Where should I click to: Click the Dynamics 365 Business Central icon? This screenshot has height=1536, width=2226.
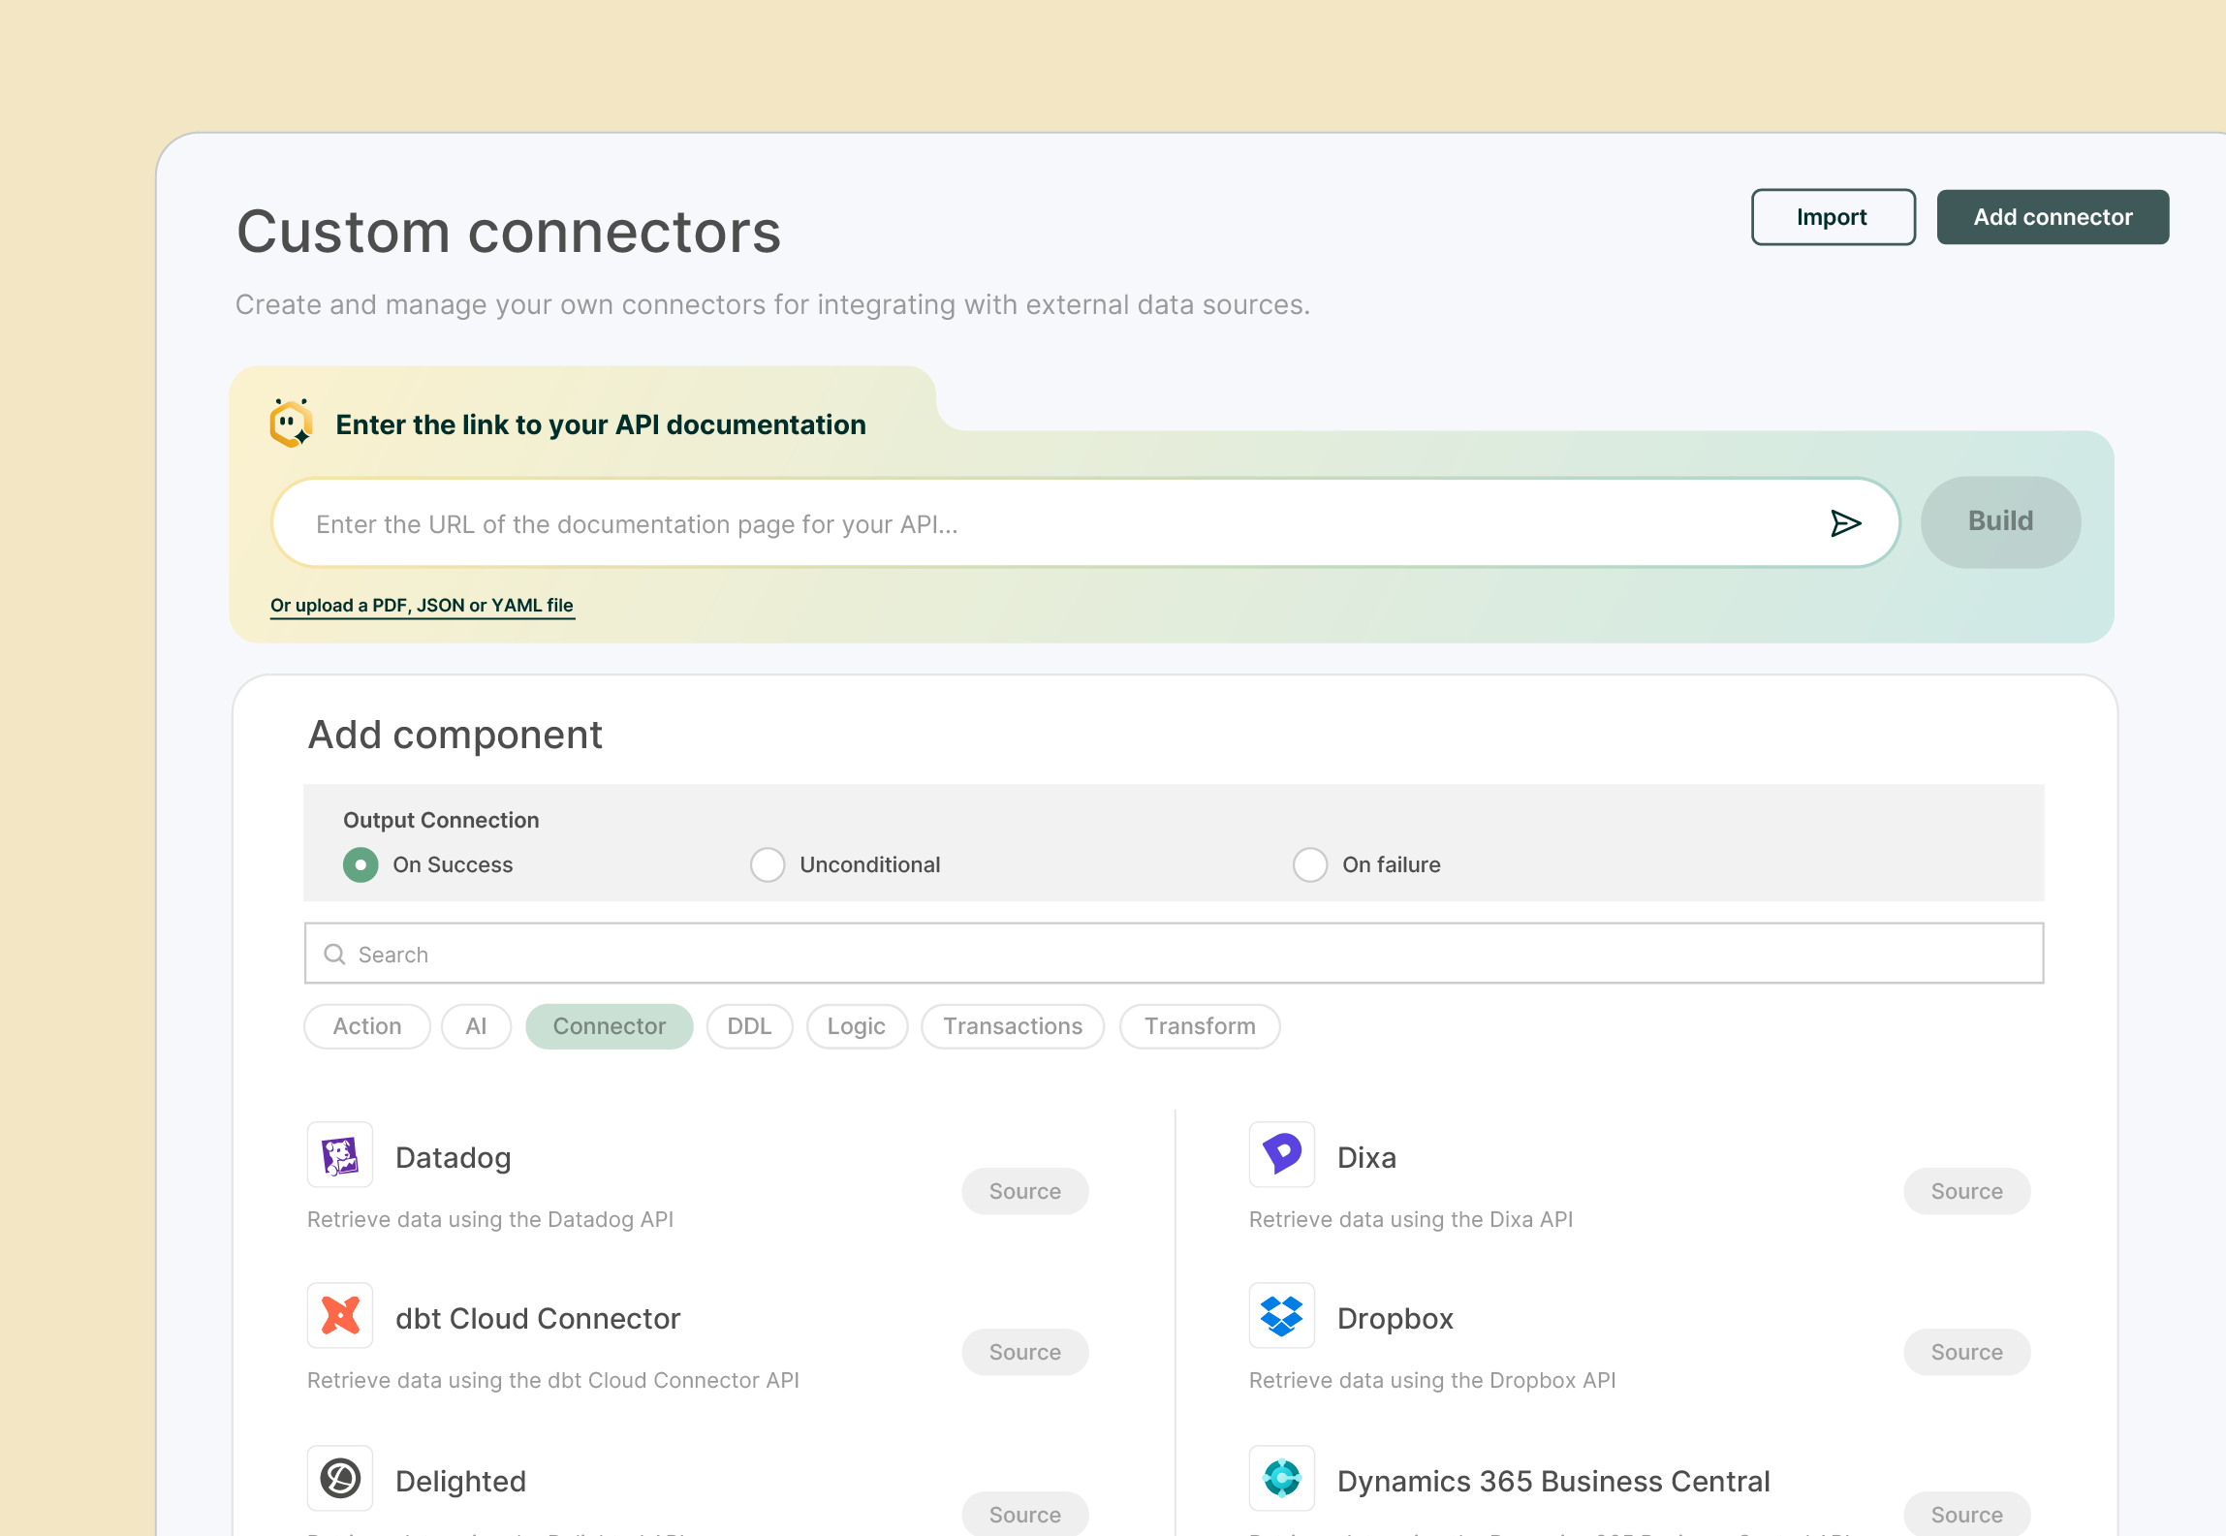(1281, 1477)
